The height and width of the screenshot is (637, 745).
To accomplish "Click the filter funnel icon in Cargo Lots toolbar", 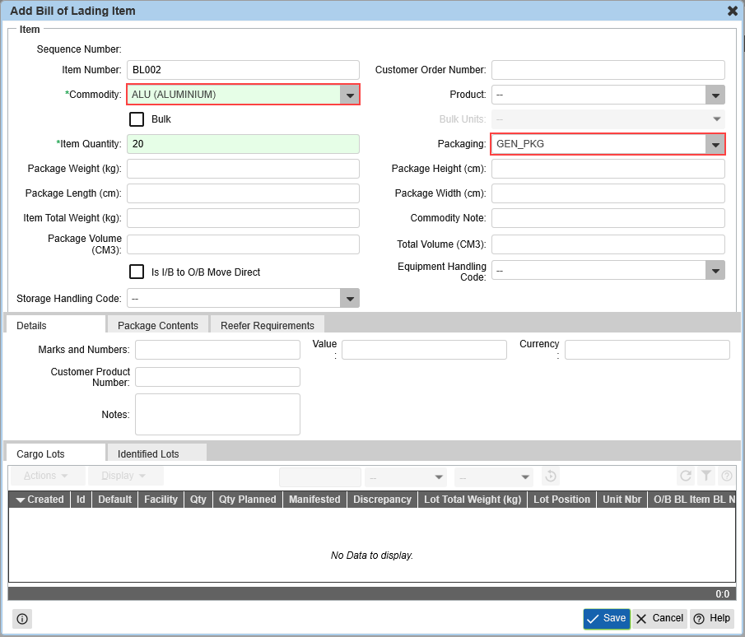I will (x=706, y=476).
